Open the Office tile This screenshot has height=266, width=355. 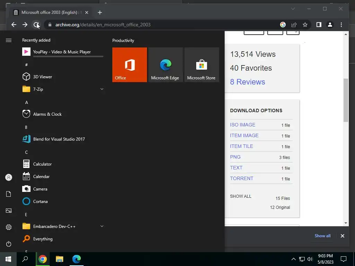[x=130, y=65]
